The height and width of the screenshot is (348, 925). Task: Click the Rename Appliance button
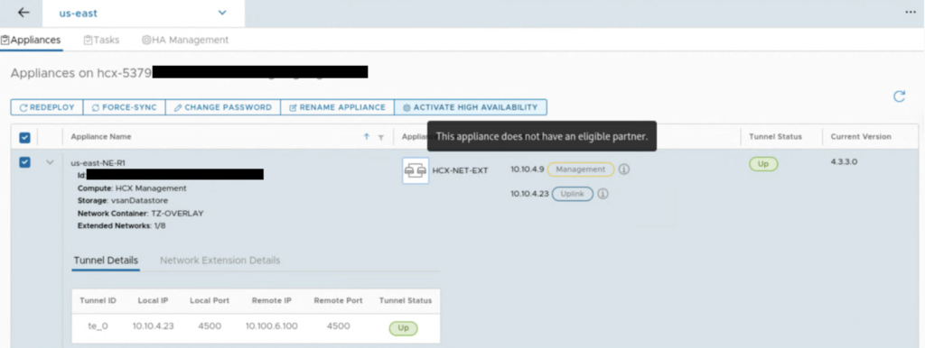(x=337, y=107)
